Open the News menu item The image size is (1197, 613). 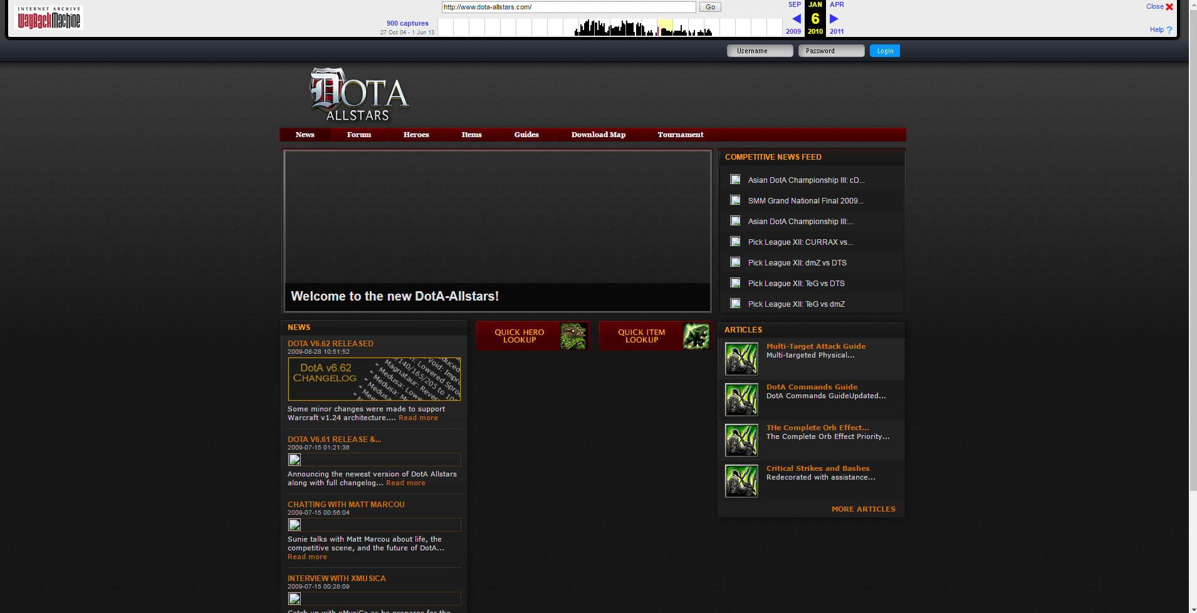point(305,135)
